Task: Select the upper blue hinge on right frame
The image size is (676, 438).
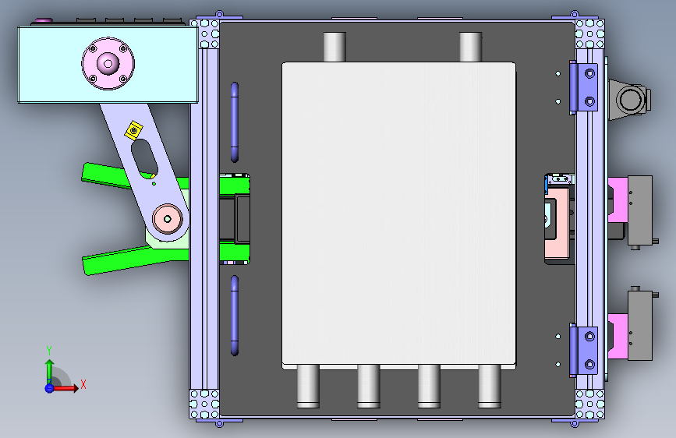Action: 584,87
